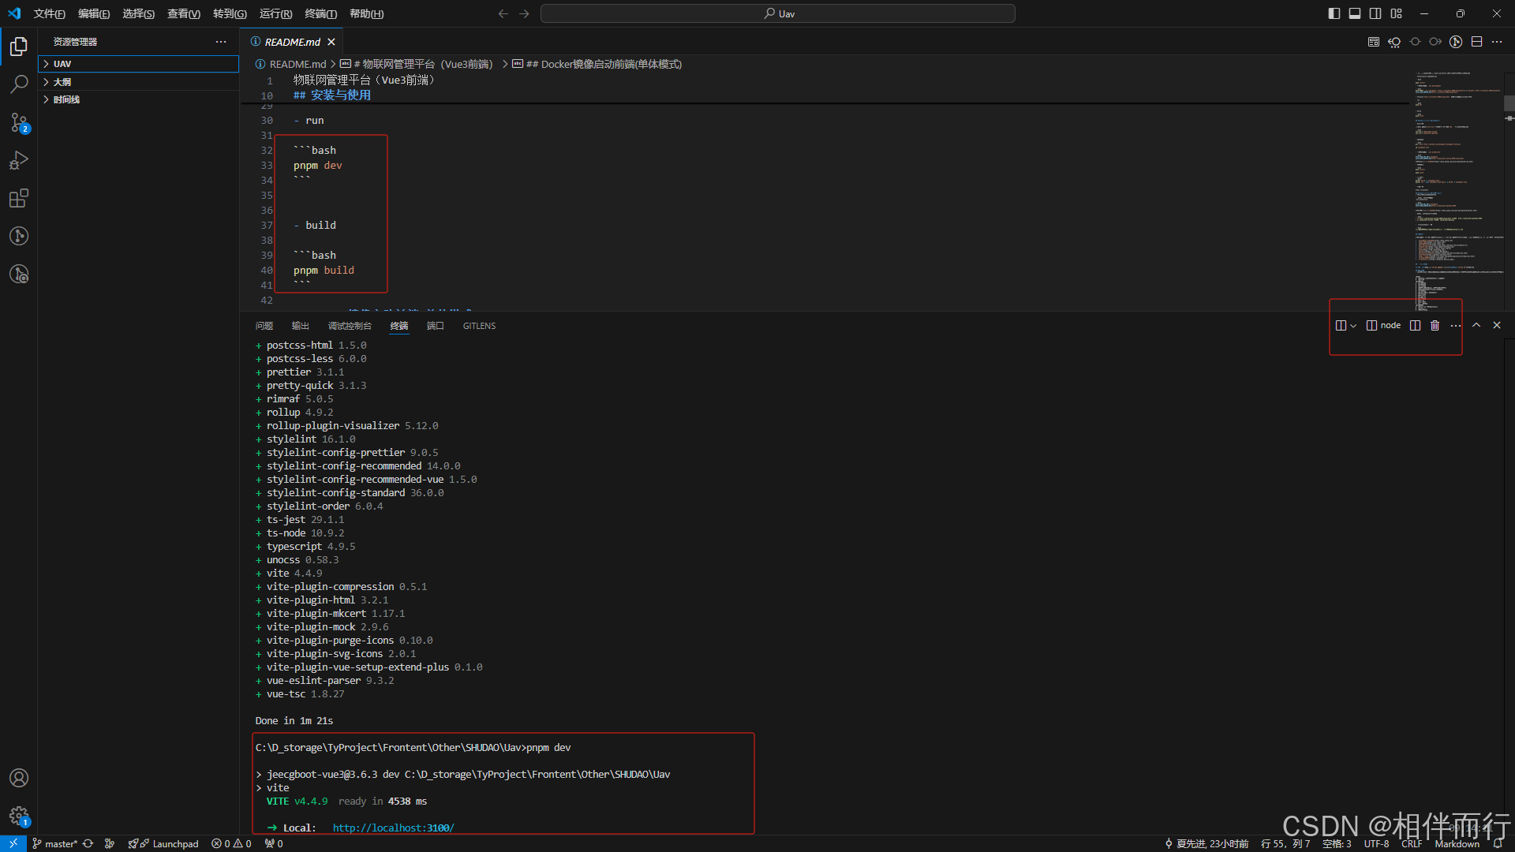Image resolution: width=1515 pixels, height=852 pixels.
Task: Toggle bottom panel visibility in title bar
Action: (x=1355, y=13)
